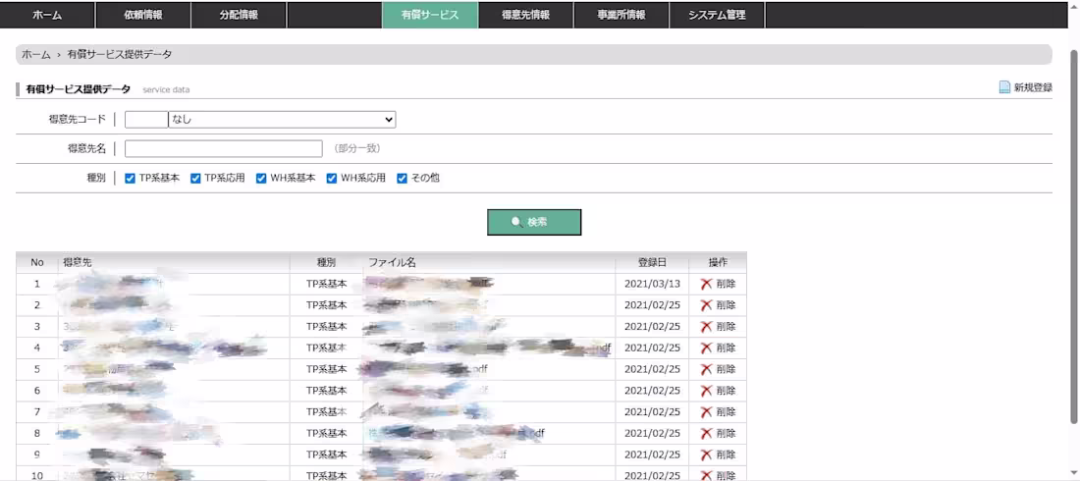
Task: Uncheck the TP系基本 checkbox
Action: pyautogui.click(x=130, y=179)
